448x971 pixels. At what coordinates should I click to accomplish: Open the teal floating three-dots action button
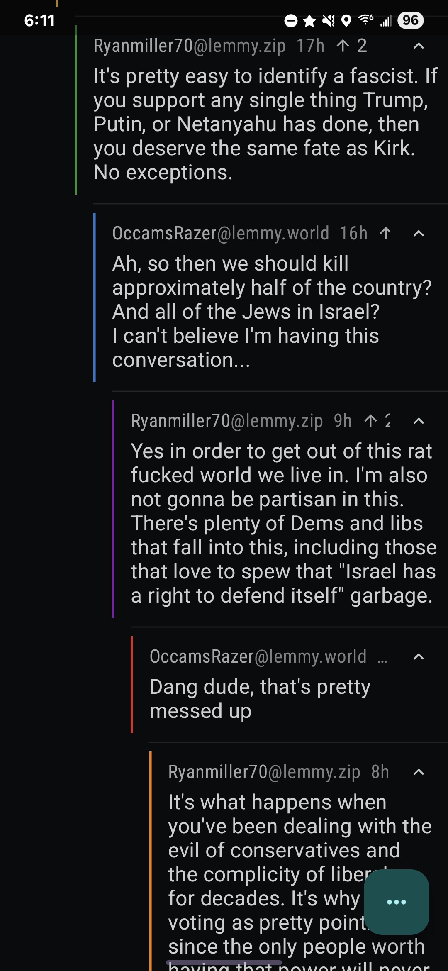pyautogui.click(x=396, y=902)
